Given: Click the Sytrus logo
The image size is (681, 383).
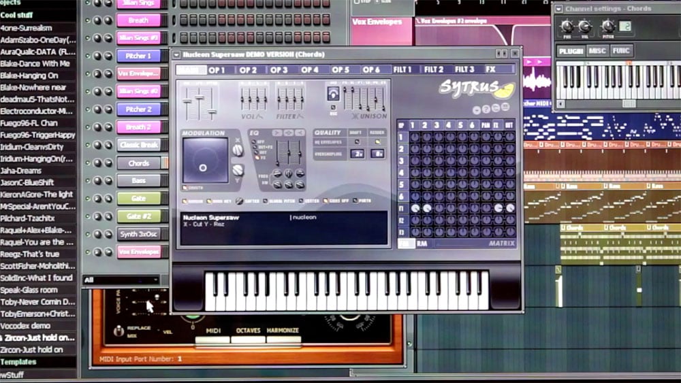Looking at the screenshot, I should point(477,88).
